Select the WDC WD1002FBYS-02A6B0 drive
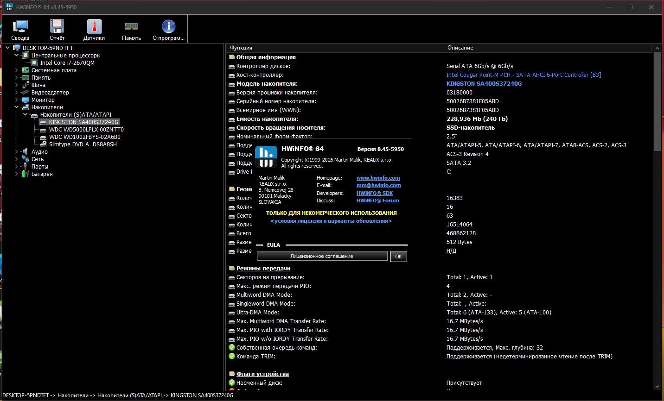The height and width of the screenshot is (401, 664). pyautogui.click(x=84, y=137)
